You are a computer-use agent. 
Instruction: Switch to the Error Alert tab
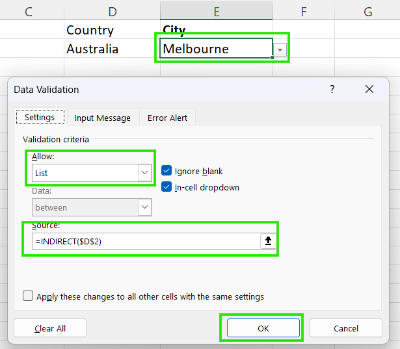tap(167, 118)
